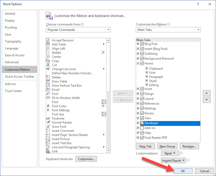Select the Fit to Window Width icon

coord(48,98)
